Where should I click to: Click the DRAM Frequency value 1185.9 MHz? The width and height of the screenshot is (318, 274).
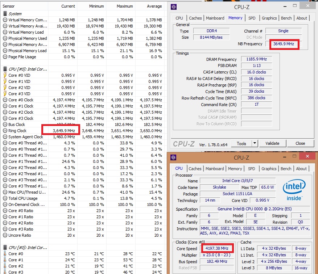[256, 59]
